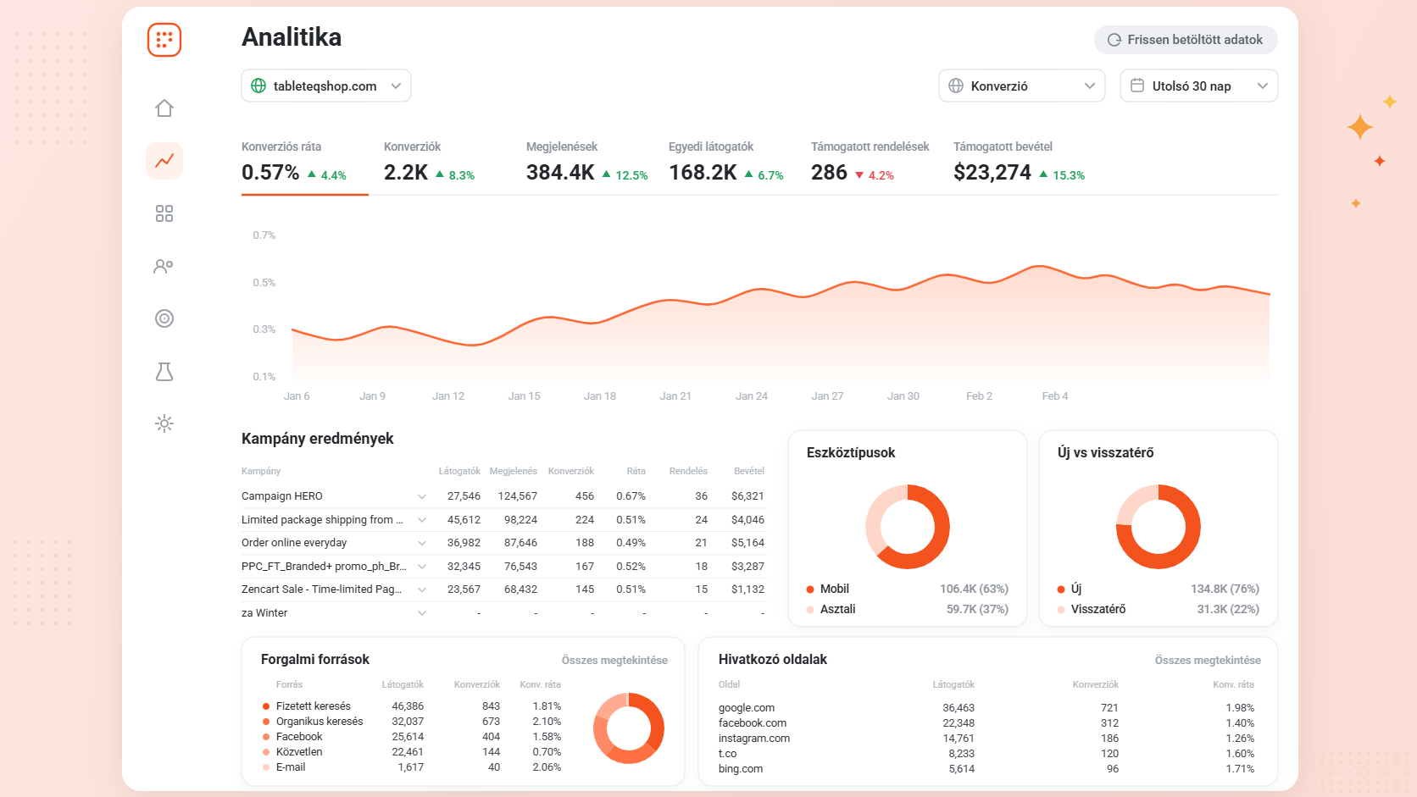1417x797 pixels.
Task: Open the tableteqshop.com site dropdown
Action: 326,86
